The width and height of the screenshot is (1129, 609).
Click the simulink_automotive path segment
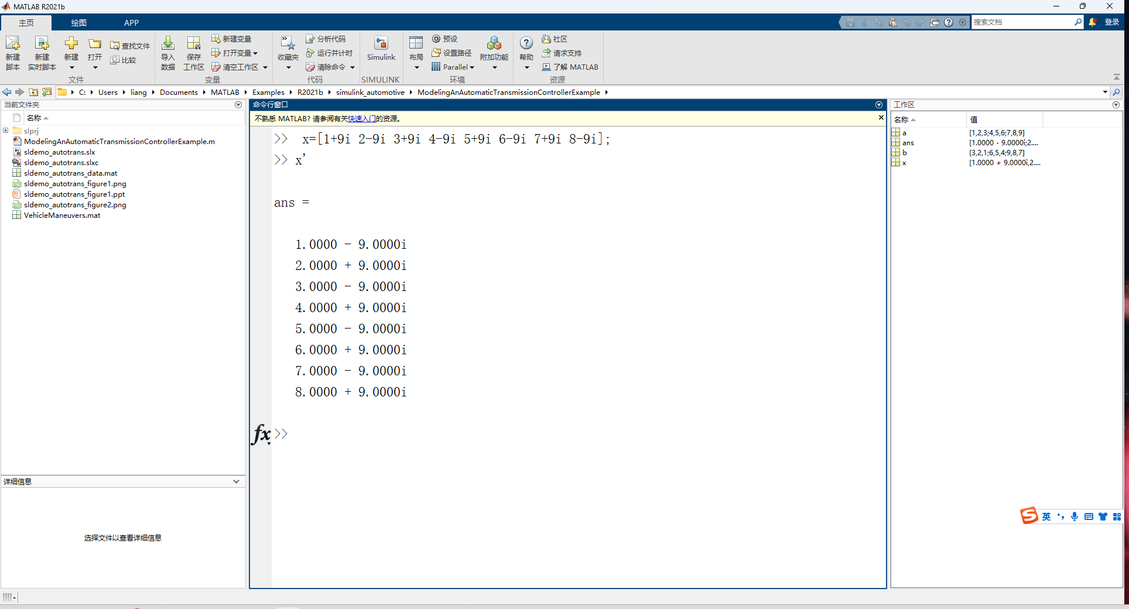tap(370, 92)
